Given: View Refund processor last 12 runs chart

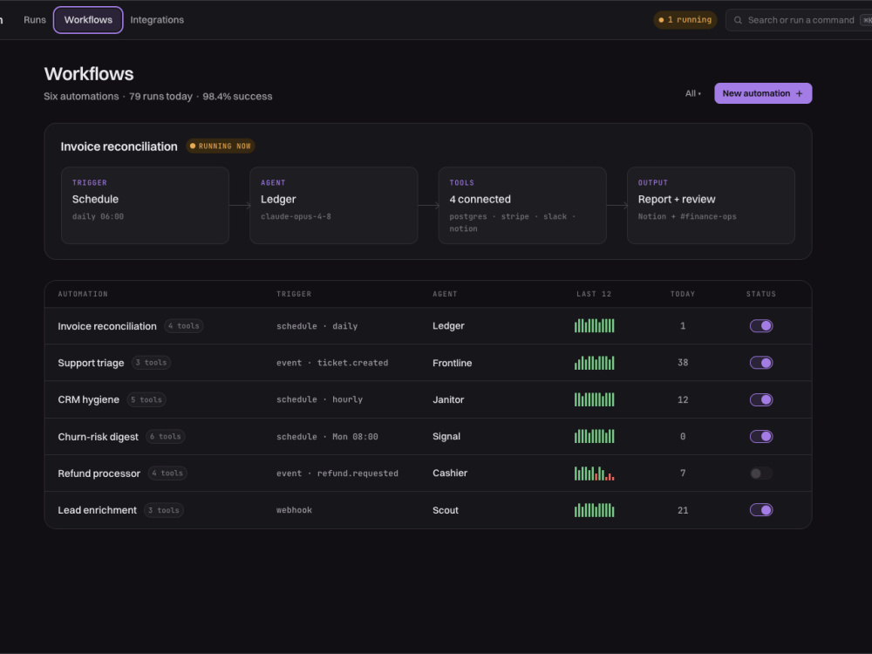Looking at the screenshot, I should coord(595,473).
